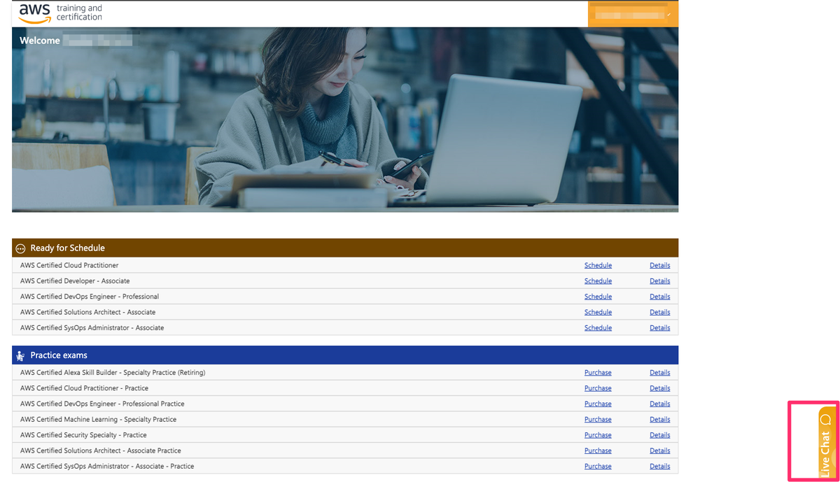The height and width of the screenshot is (482, 840).
Task: Purchase the Cloud Practitioner - Practice exam
Action: [x=598, y=388]
